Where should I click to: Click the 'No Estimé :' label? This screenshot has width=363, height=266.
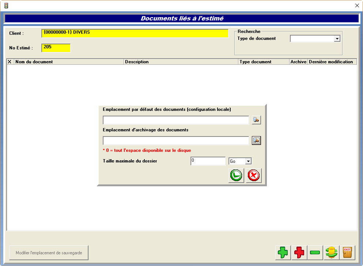(21, 48)
